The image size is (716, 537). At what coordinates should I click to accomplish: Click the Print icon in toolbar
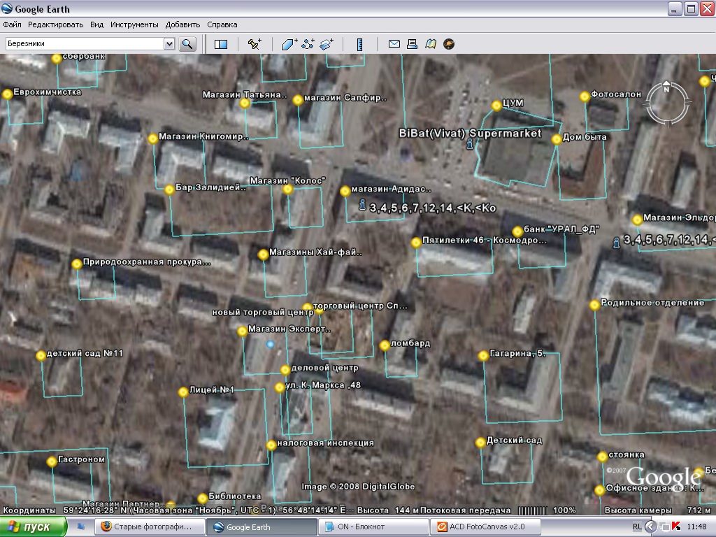413,44
